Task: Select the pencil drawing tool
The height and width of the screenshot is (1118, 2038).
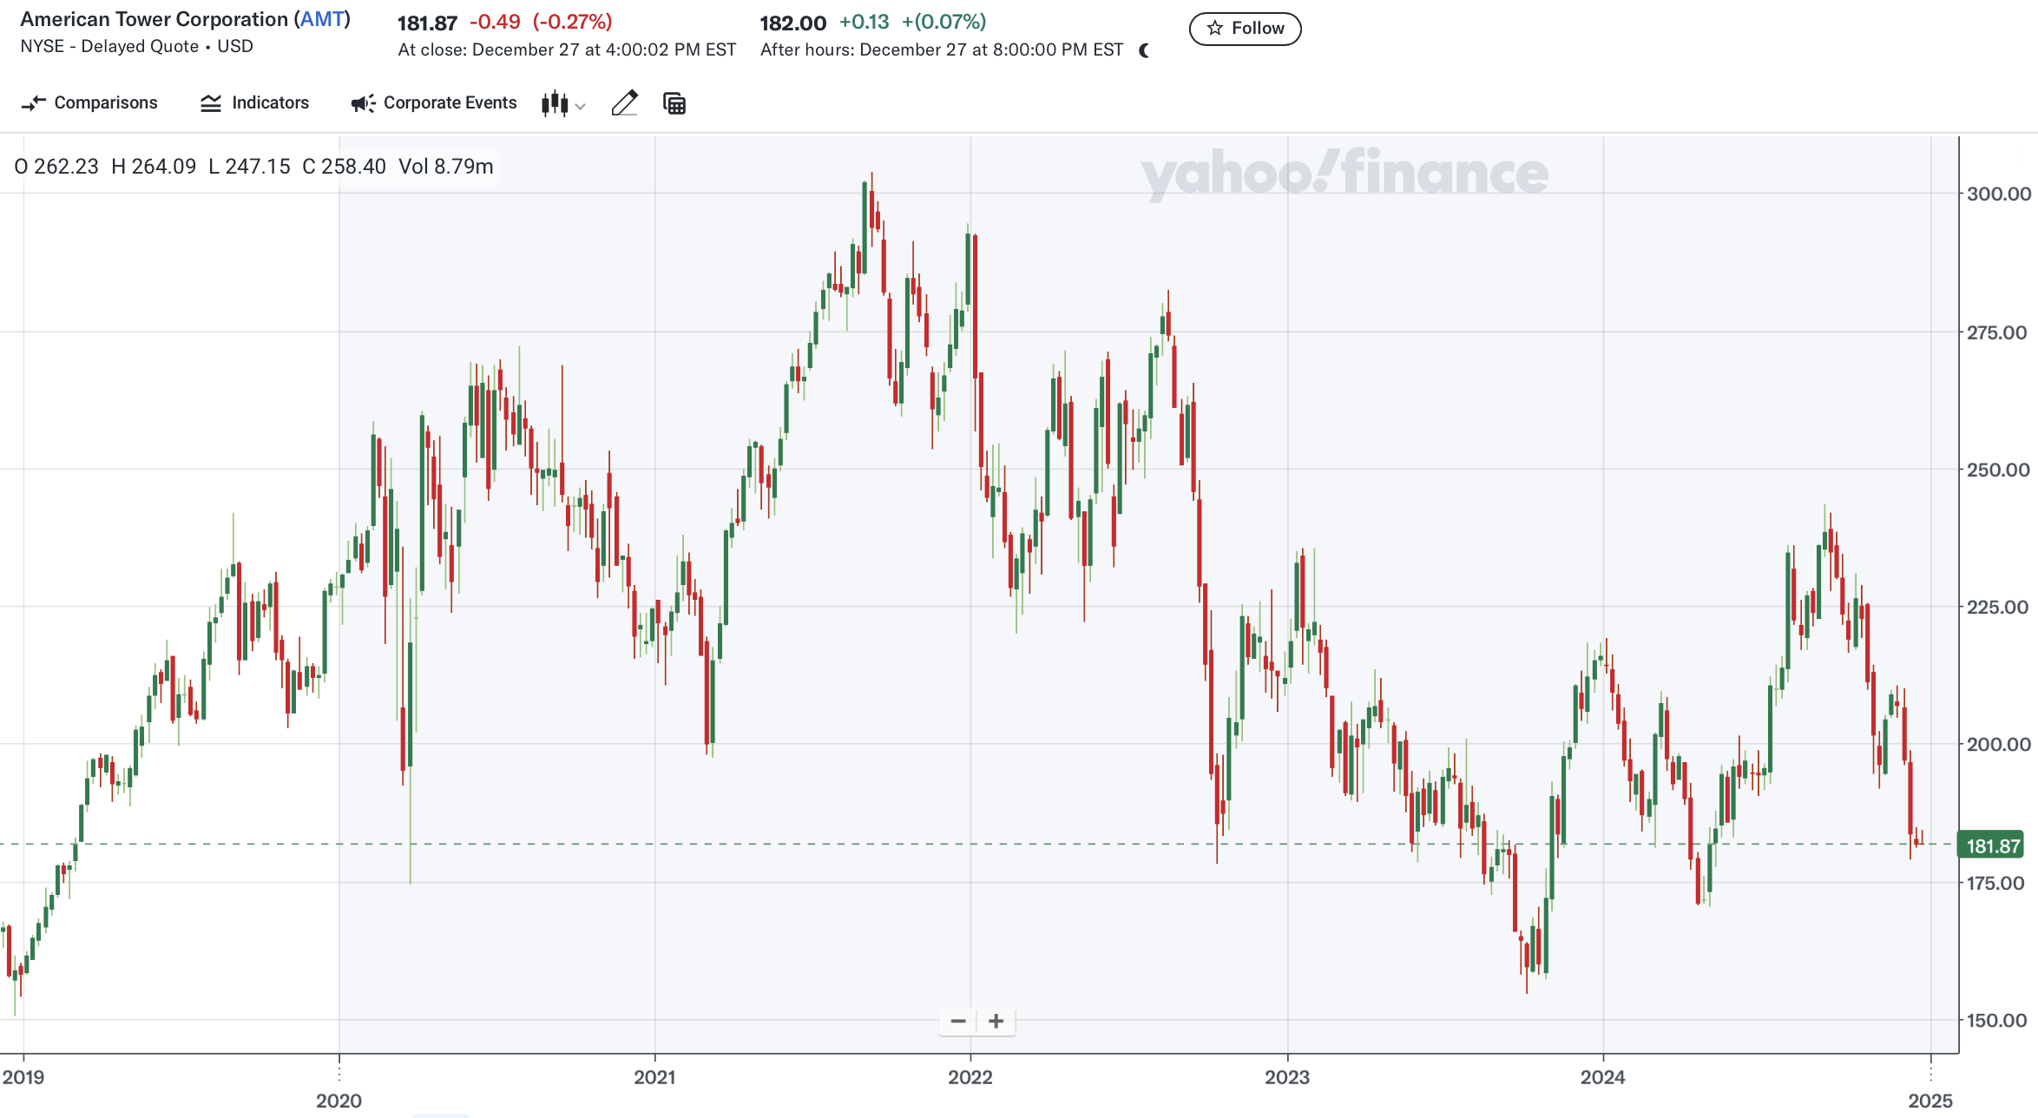Action: pyautogui.click(x=624, y=103)
